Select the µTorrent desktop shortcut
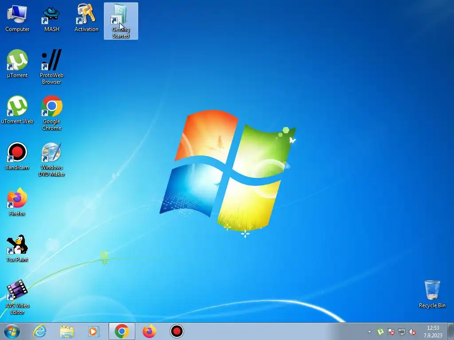454x340 pixels. (x=17, y=64)
